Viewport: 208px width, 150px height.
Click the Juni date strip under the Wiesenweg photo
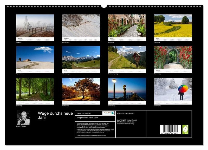tap(81, 71)
